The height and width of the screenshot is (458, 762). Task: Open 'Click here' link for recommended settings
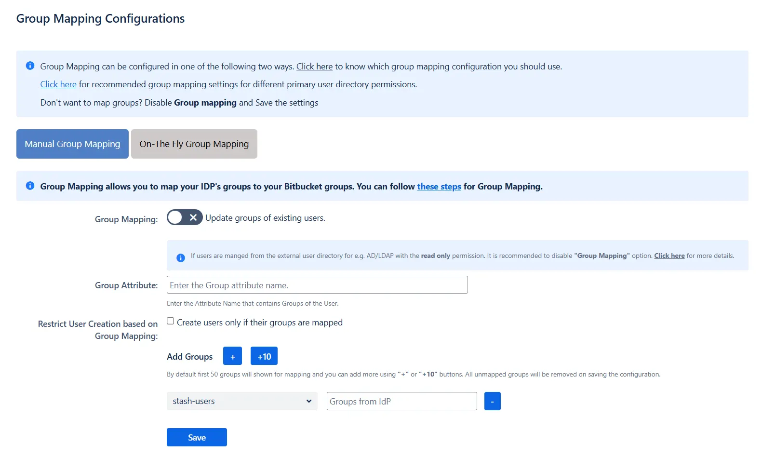pos(58,84)
